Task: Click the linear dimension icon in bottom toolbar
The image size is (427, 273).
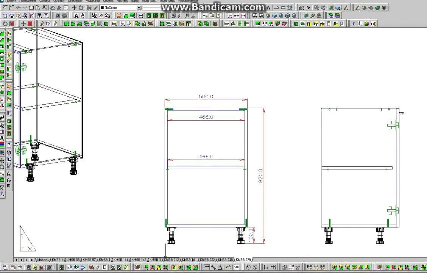Action: point(207,267)
